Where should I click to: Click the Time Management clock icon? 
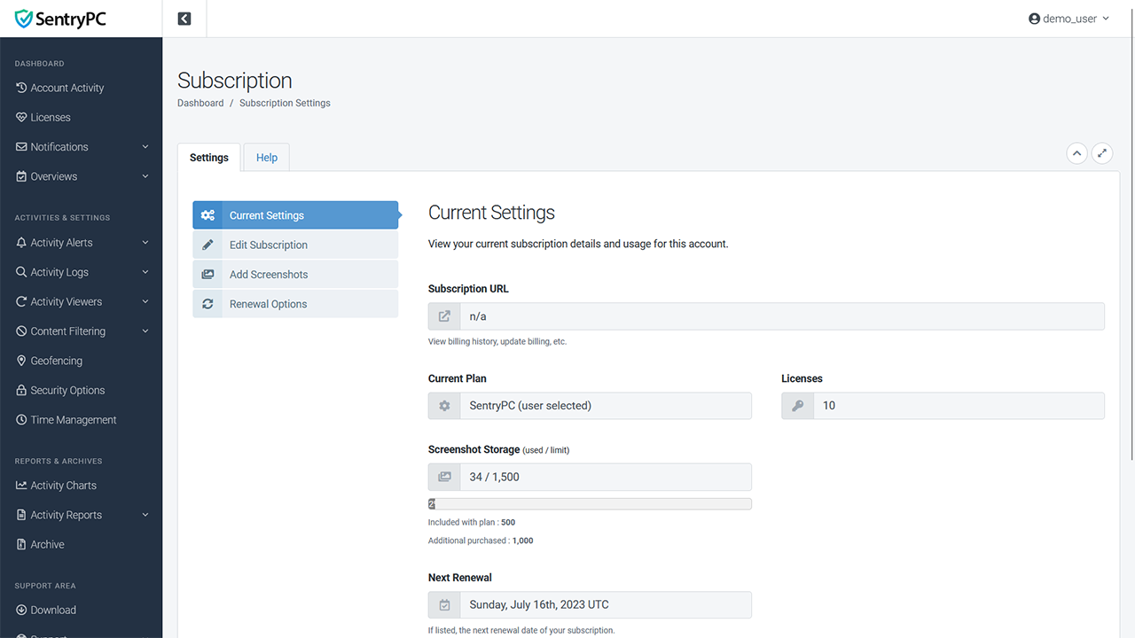click(x=21, y=419)
